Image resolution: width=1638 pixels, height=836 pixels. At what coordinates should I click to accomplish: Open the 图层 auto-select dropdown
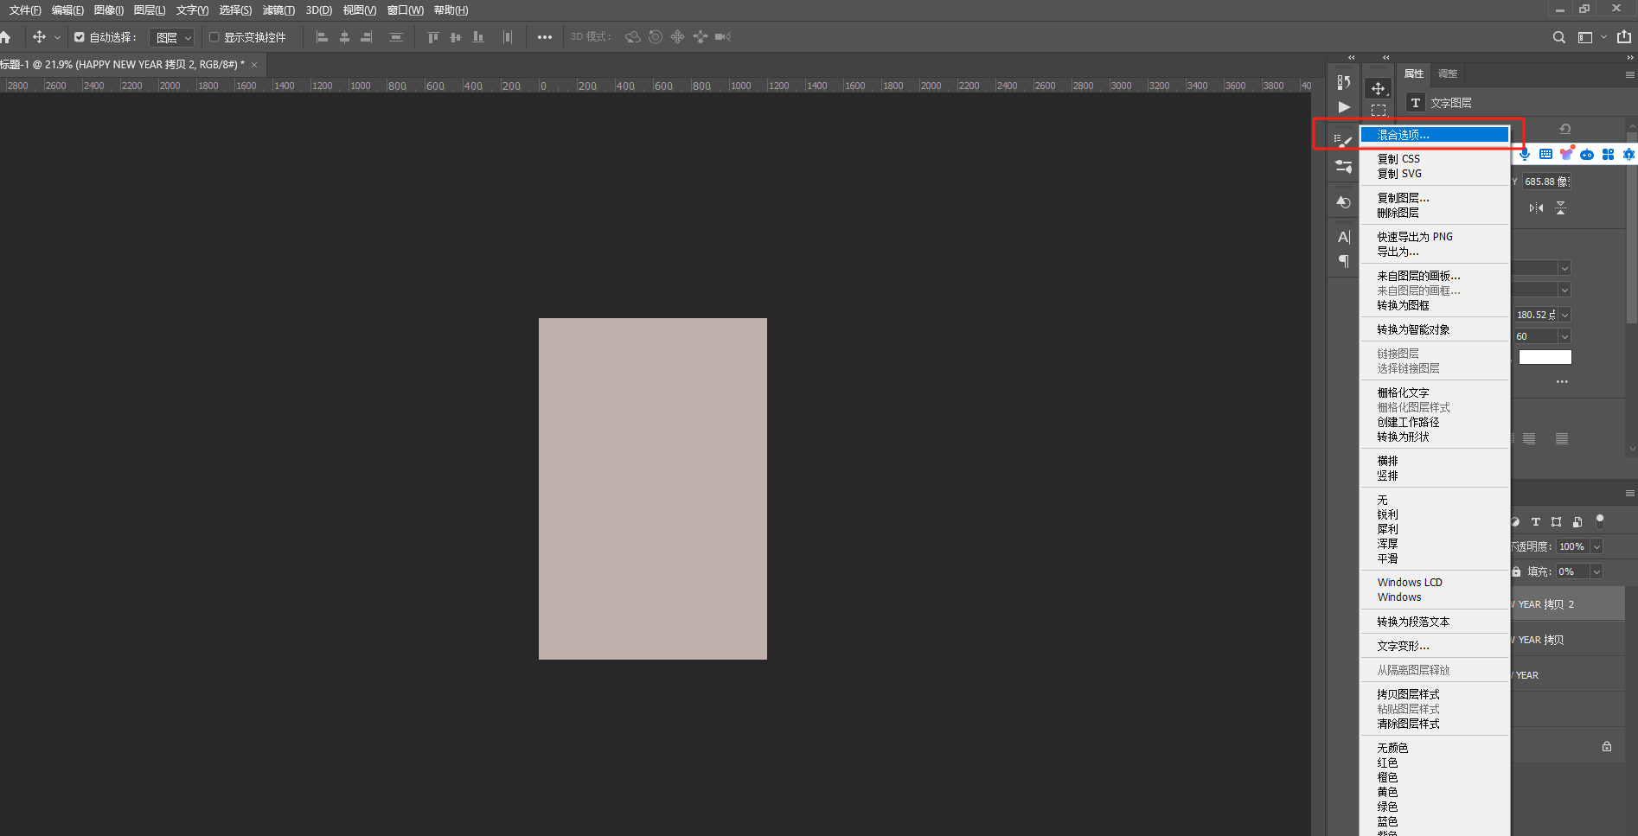171,37
